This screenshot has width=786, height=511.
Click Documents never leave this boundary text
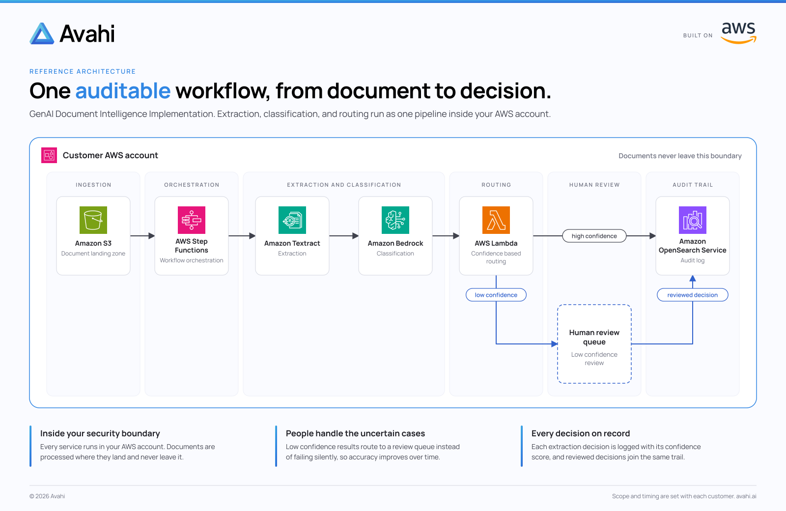(680, 156)
